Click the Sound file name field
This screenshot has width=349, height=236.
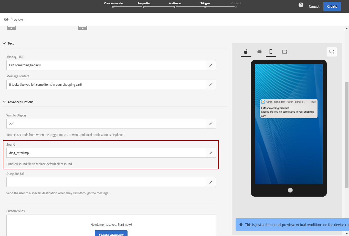click(106, 153)
